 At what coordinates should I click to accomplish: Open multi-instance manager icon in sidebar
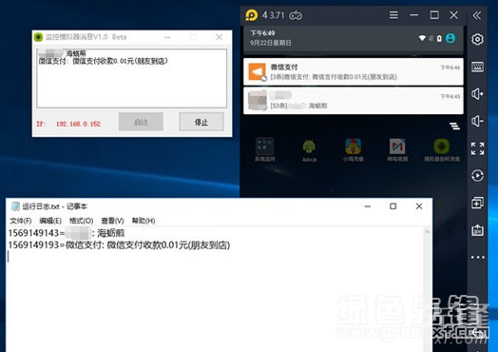tap(477, 203)
